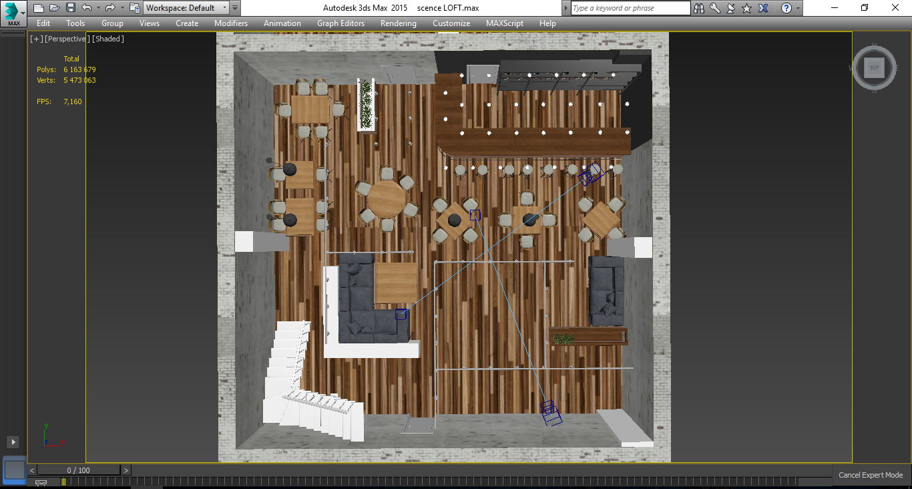912x489 pixels.
Task: Redo the last undone action
Action: (x=110, y=8)
